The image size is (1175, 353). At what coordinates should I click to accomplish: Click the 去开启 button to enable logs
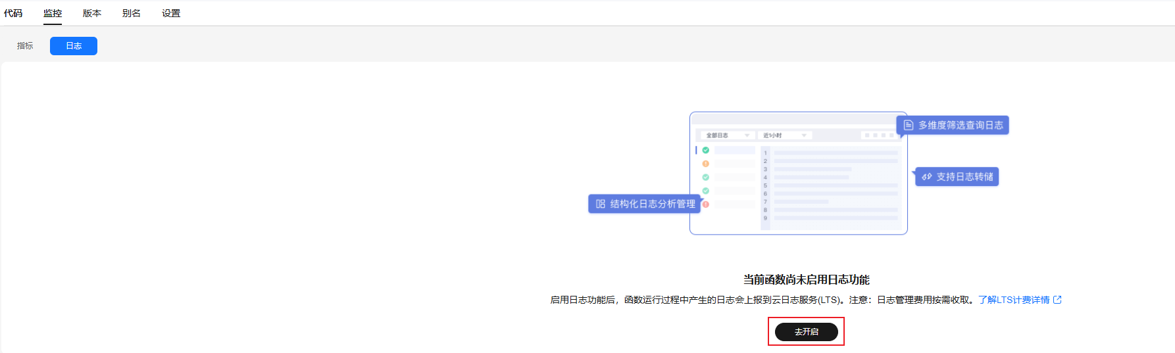[x=806, y=332]
